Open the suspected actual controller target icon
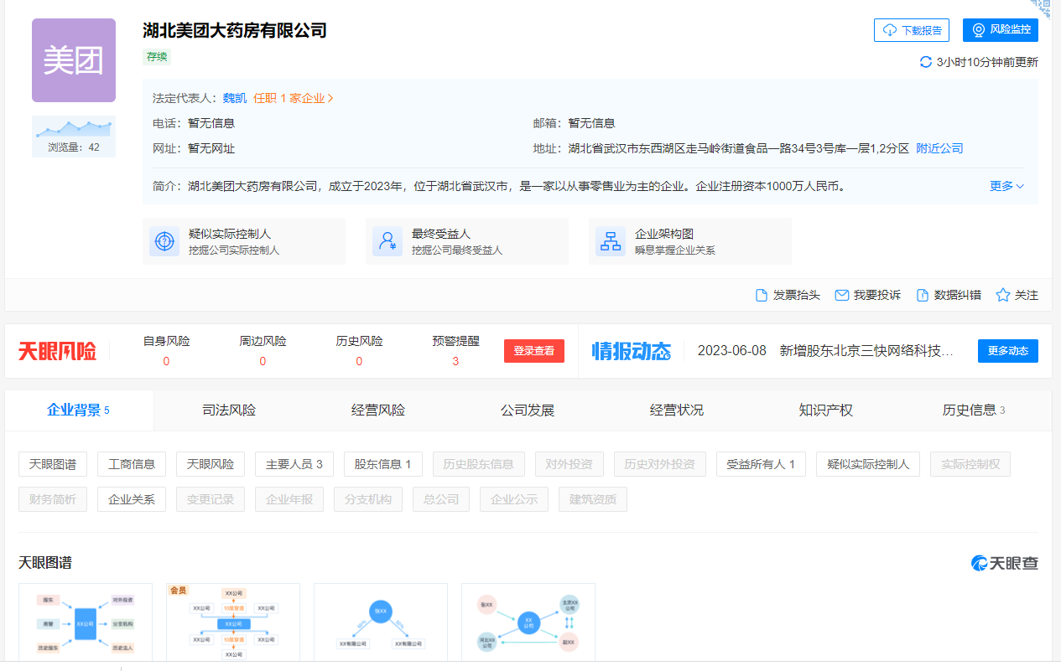Viewport: 1061px width, 671px height. (x=164, y=241)
